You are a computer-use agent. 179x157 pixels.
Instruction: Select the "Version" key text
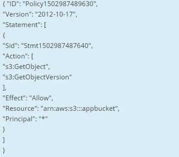pos(17,14)
